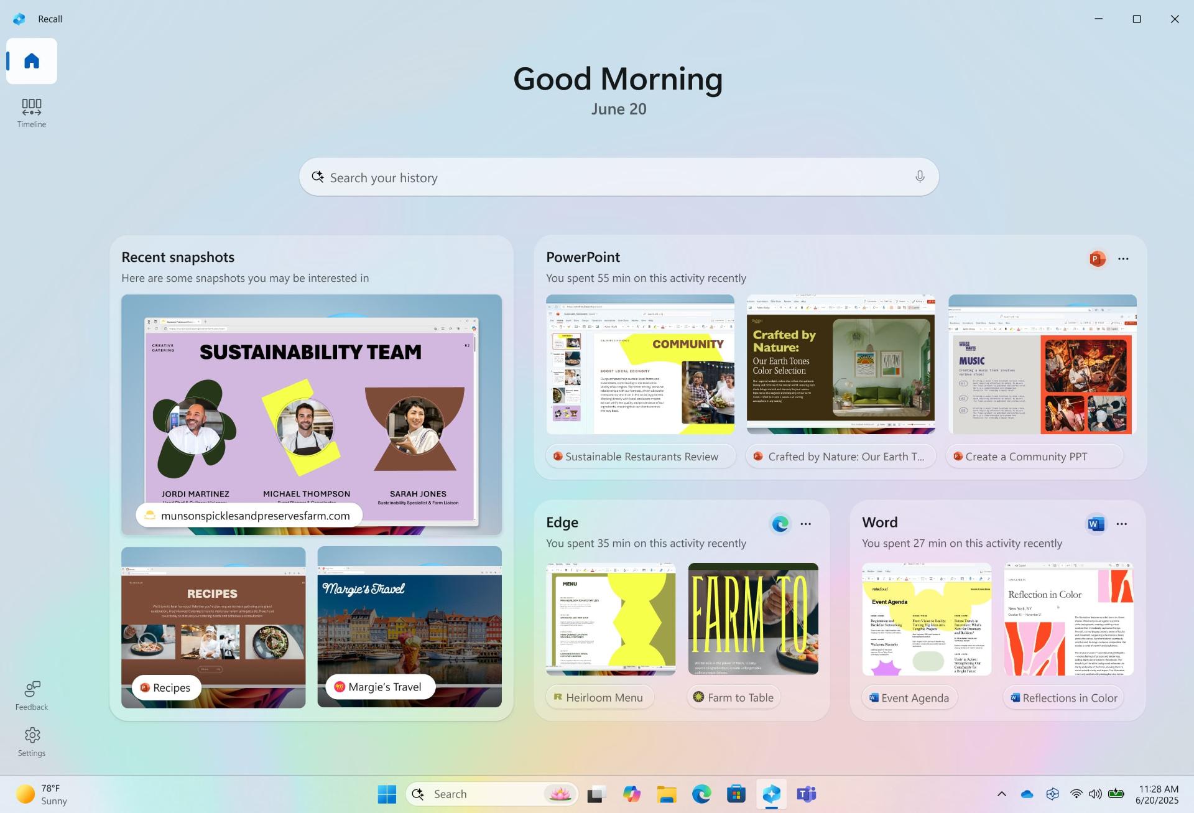This screenshot has width=1194, height=813.
Task: Click the Edge app icon in card header
Action: point(780,524)
